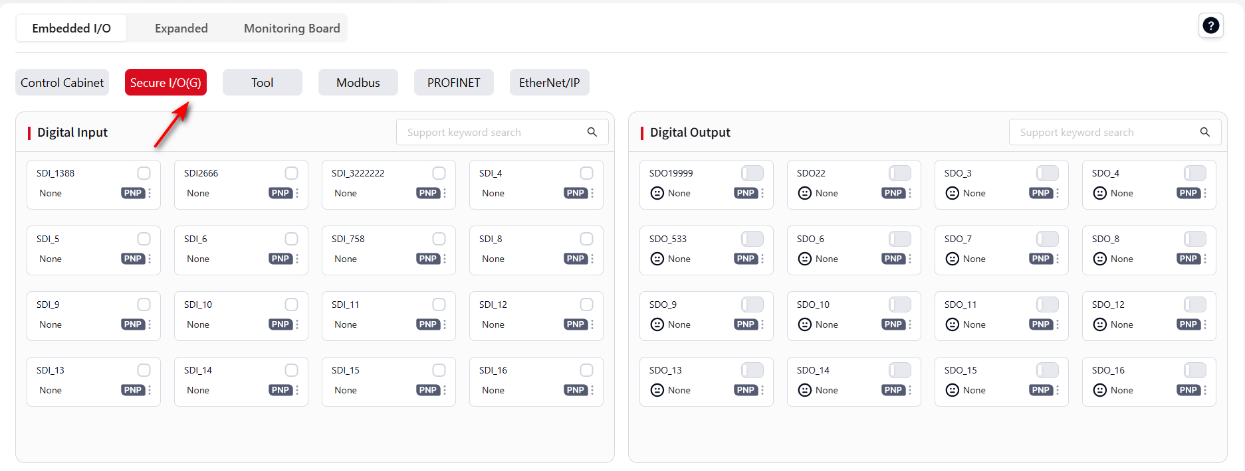Image resolution: width=1245 pixels, height=471 pixels.
Task: Click the PNP badge on SDI_1388
Action: coord(133,193)
